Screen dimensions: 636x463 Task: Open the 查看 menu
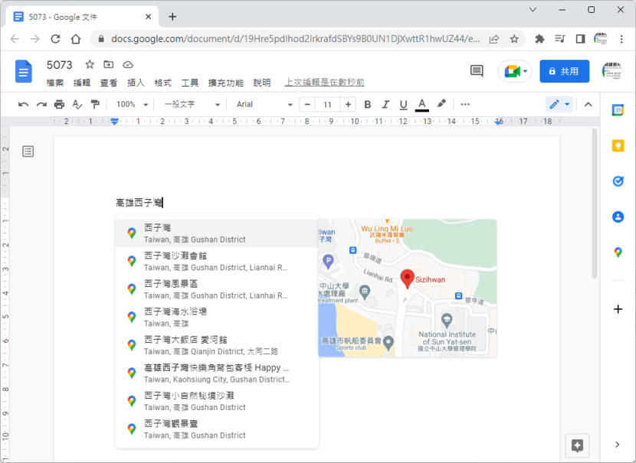point(109,83)
